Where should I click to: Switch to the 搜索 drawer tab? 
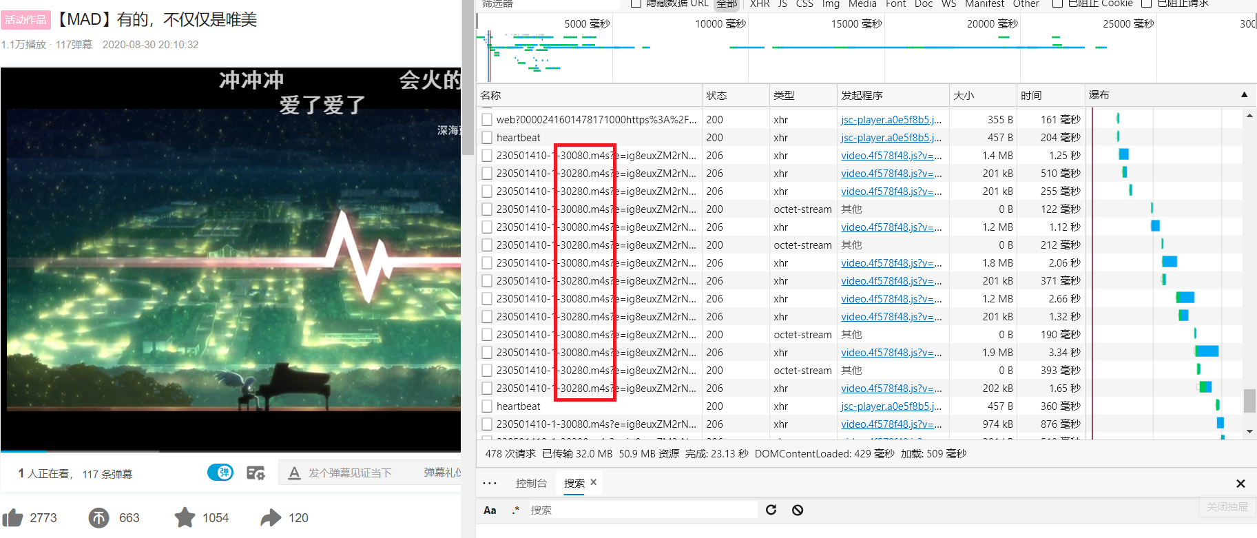coord(574,483)
